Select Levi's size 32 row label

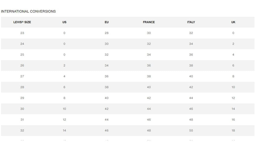click(22, 130)
